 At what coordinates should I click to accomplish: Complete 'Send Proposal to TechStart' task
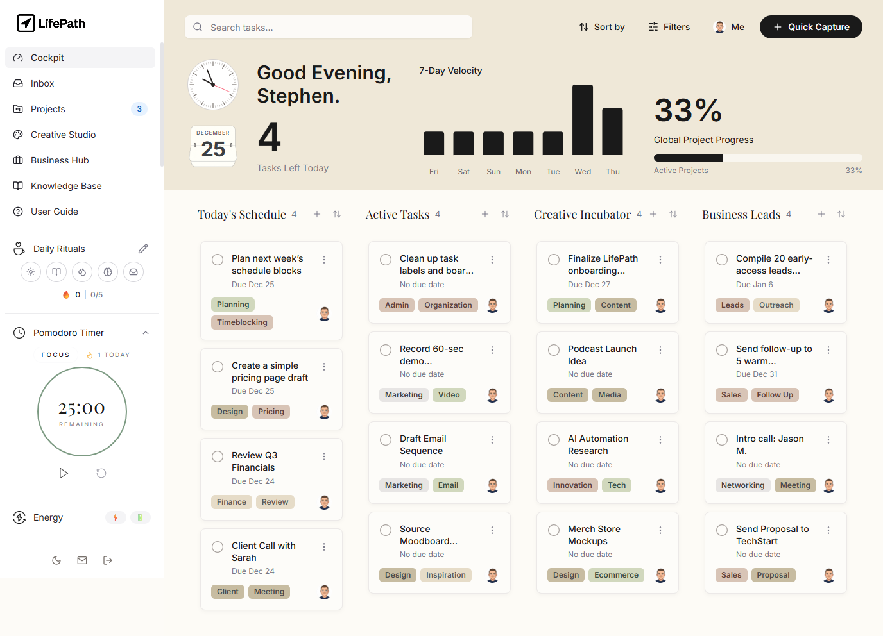(722, 530)
